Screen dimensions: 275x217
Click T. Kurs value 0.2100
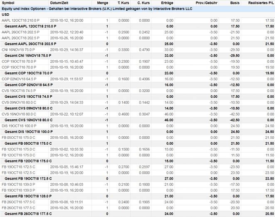point(124,185)
